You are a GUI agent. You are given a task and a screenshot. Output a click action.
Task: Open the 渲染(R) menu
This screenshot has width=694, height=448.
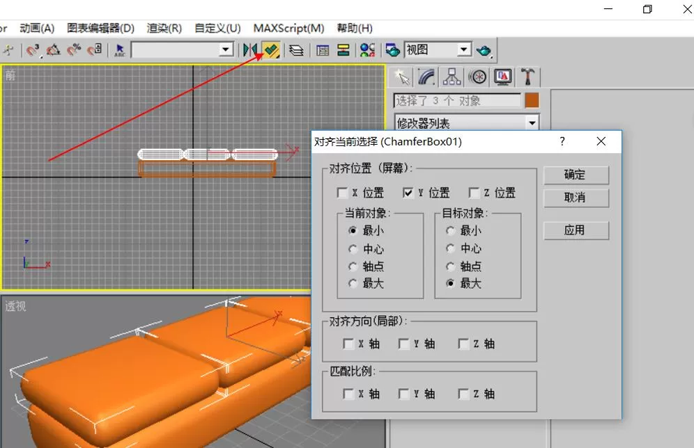[x=164, y=29]
